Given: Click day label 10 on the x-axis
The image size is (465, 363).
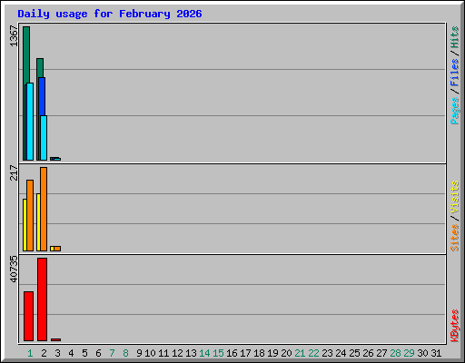Looking at the screenshot, I should (x=150, y=353).
